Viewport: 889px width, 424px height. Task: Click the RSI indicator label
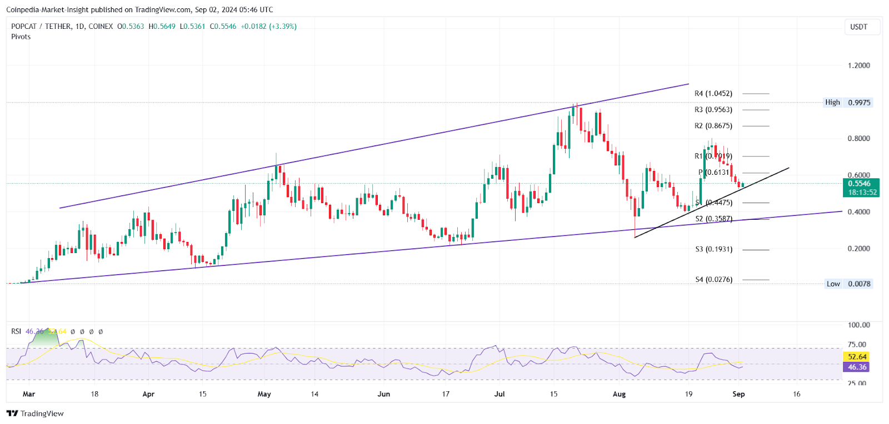tap(16, 331)
